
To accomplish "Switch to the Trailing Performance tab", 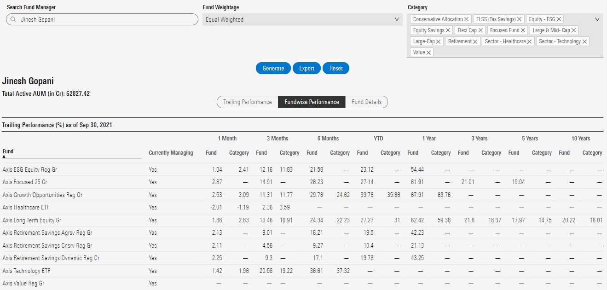I will 247,102.
